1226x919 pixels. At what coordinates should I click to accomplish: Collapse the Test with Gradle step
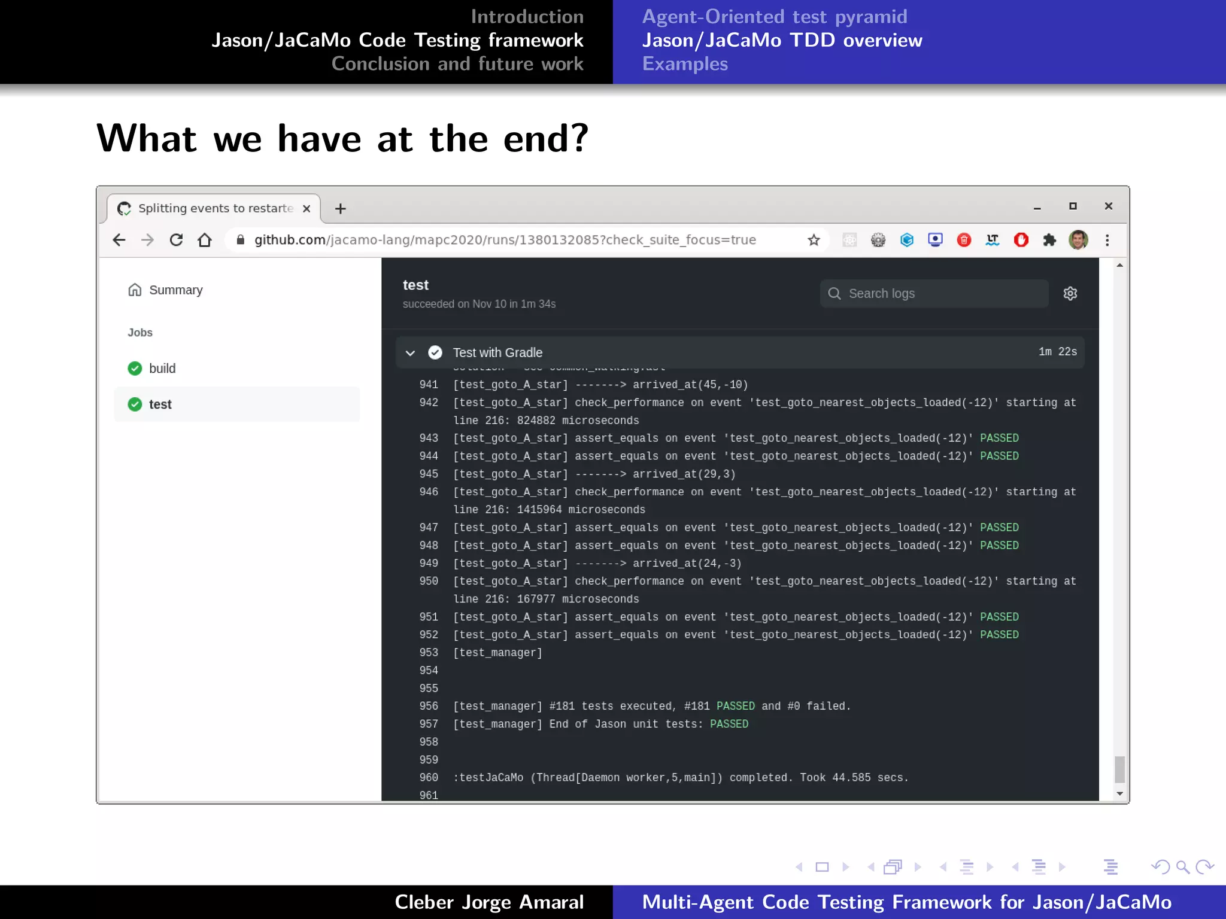click(410, 352)
